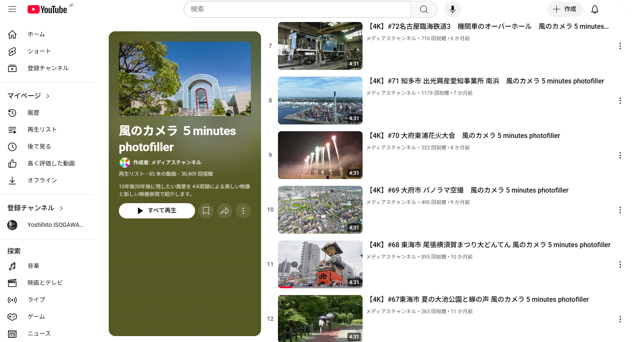
Task: Expand 登録チャンネル section header
Action: 35,208
